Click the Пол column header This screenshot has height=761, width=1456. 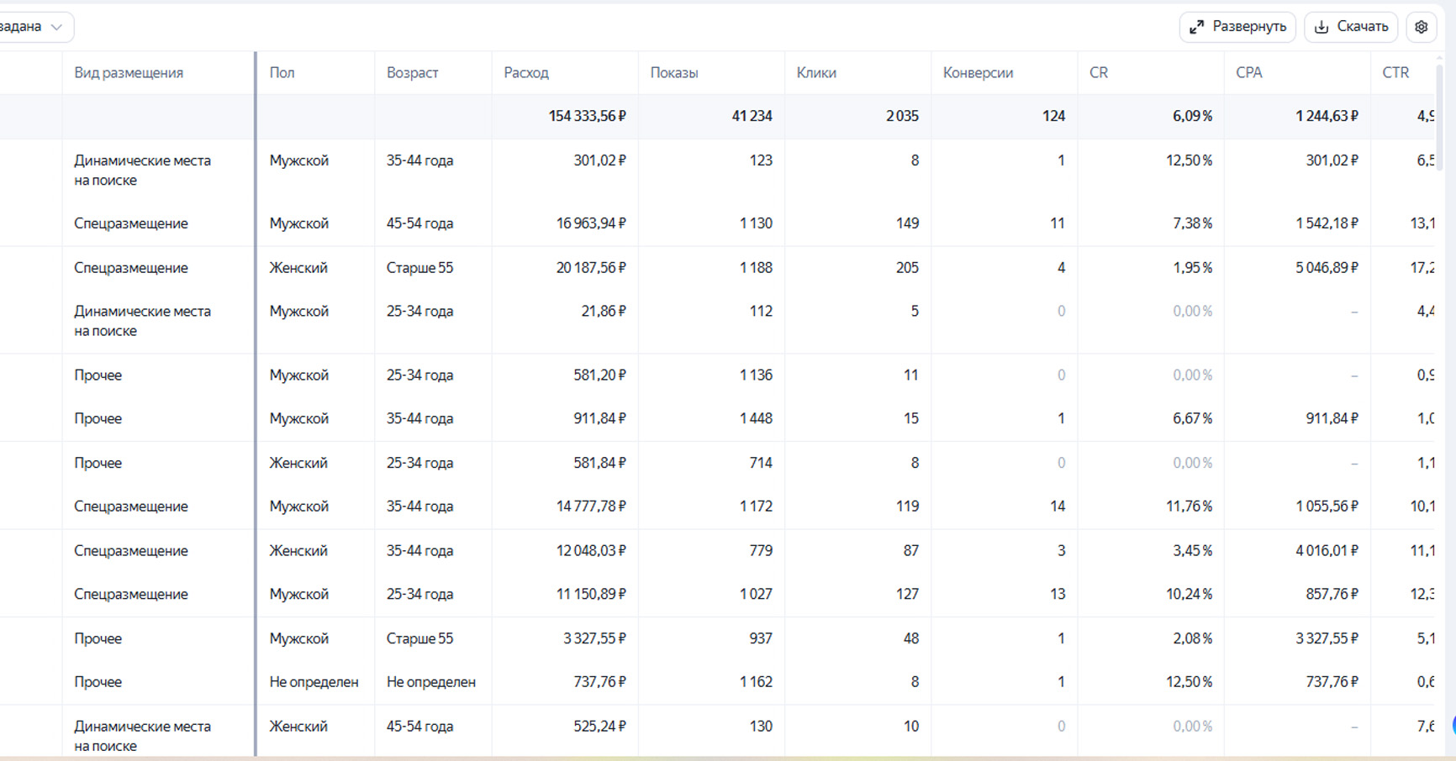pos(282,73)
